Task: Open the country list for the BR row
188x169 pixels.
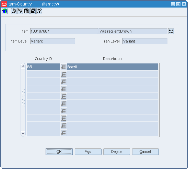Action: click(x=63, y=67)
